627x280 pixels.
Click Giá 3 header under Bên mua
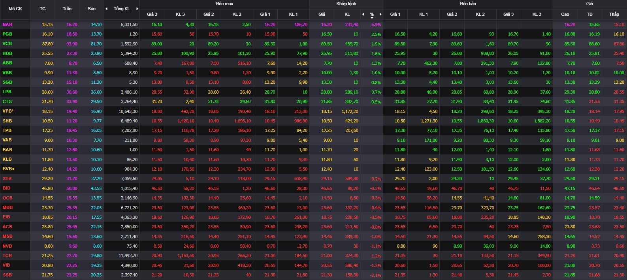click(x=152, y=14)
